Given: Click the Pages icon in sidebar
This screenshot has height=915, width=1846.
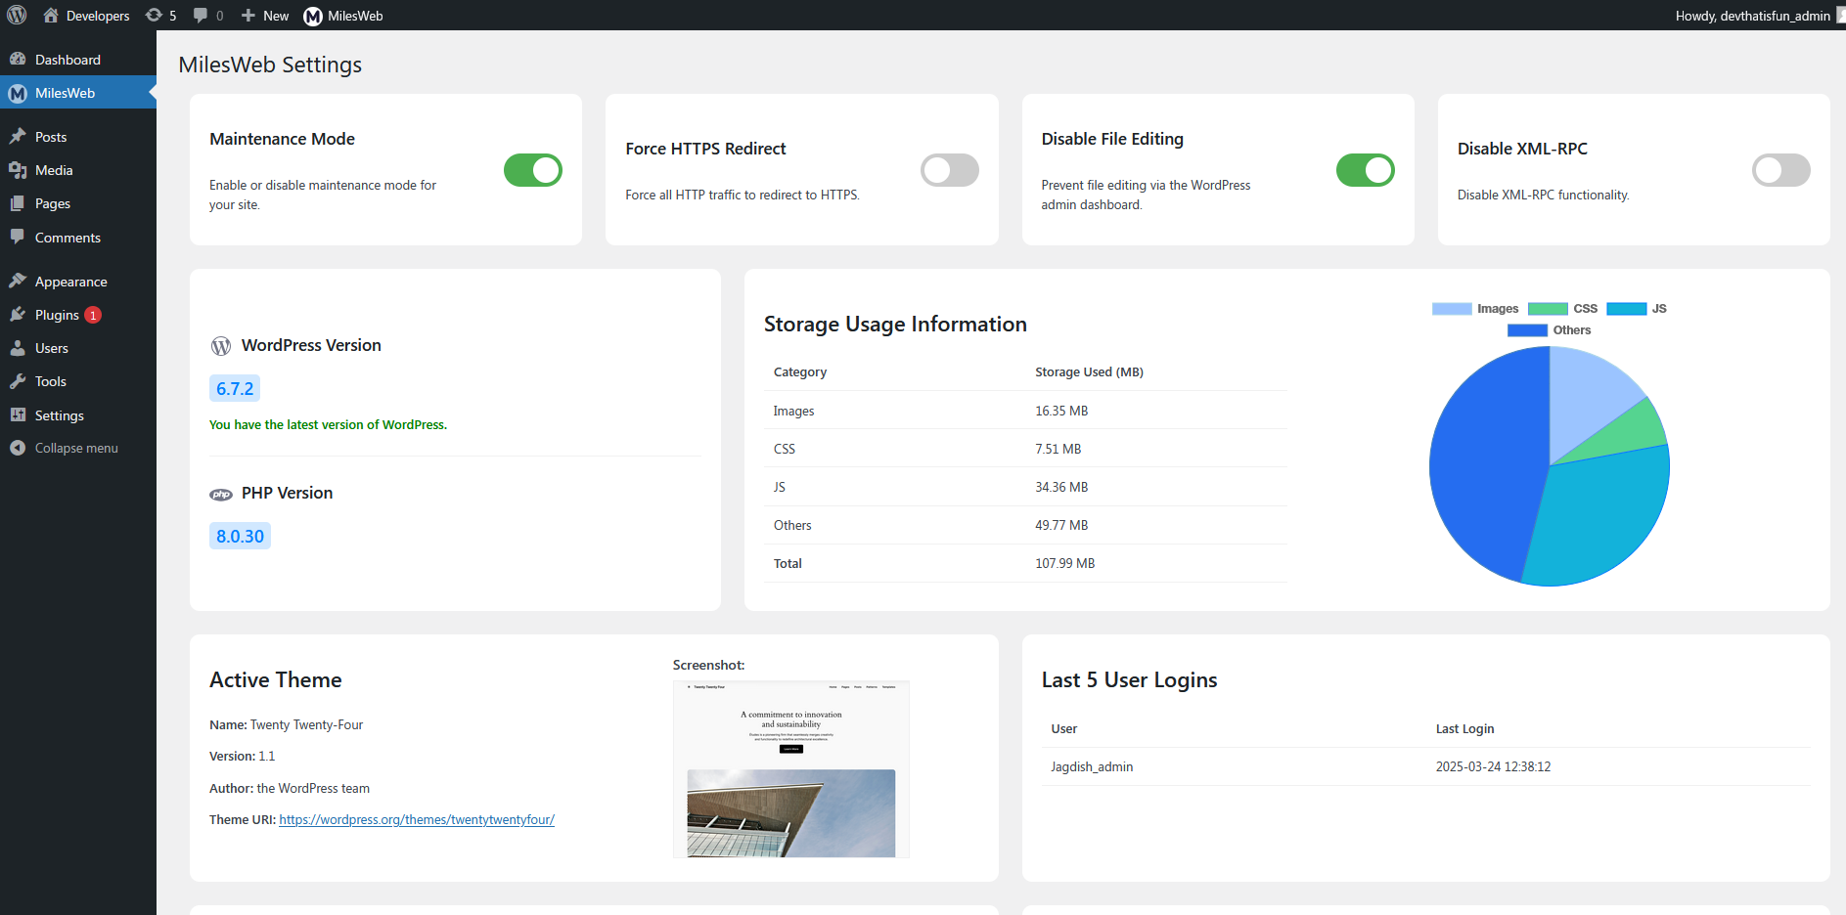Looking at the screenshot, I should click(18, 203).
